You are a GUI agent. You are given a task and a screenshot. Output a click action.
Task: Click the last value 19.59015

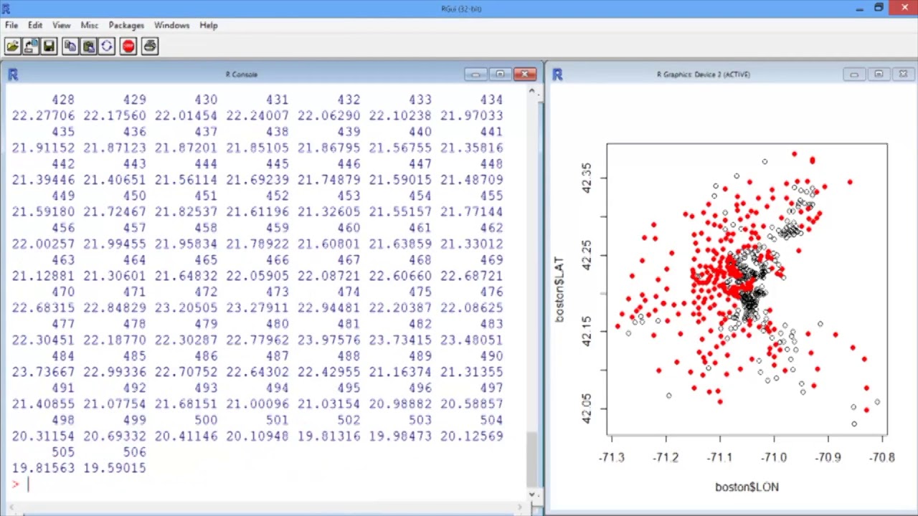tap(115, 468)
